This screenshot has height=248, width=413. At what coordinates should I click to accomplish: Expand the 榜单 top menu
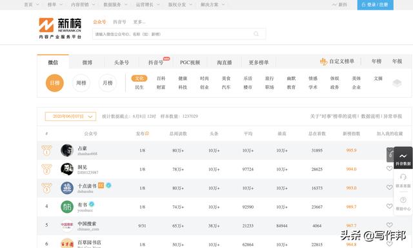[55, 5]
